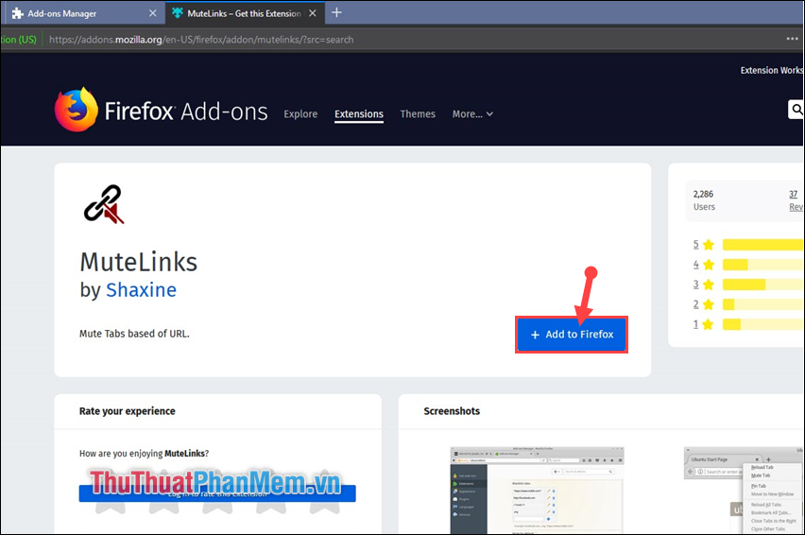The image size is (805, 535).
Task: Open the search magnifier icon
Action: click(796, 110)
